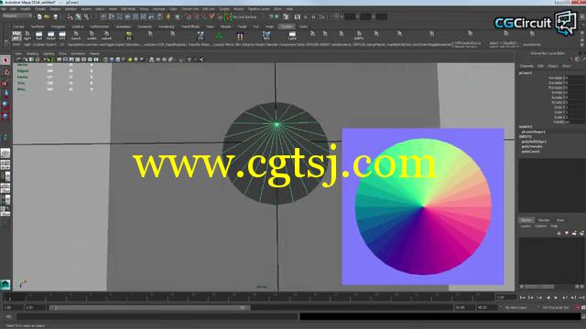Click the first grid-pattern icon on the Custom shelf
The image size is (586, 329).
16,36
